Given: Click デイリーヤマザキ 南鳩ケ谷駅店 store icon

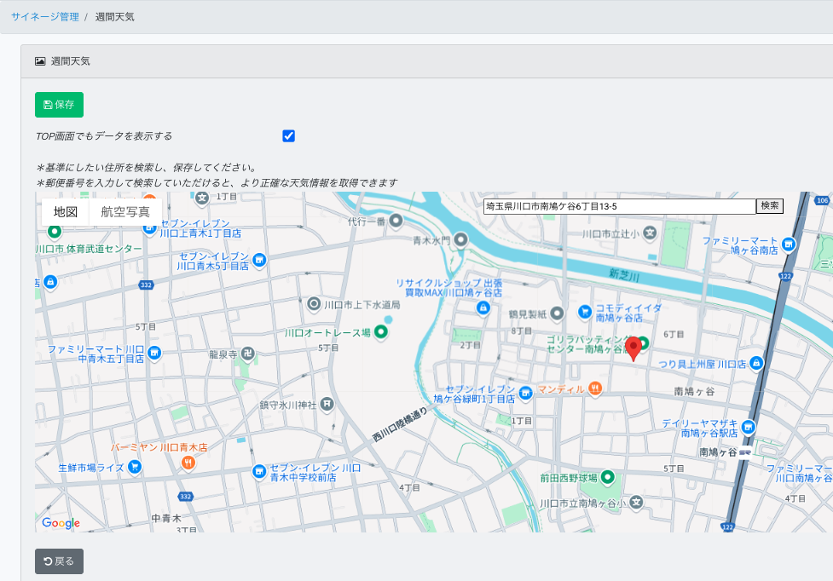Looking at the screenshot, I should (748, 427).
